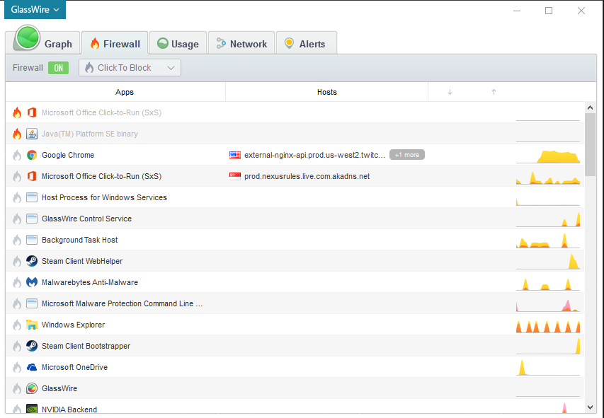Block GlassWire Control Service flame icon

(17, 219)
